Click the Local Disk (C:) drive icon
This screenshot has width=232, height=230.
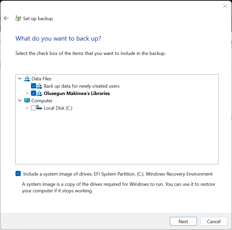39,108
